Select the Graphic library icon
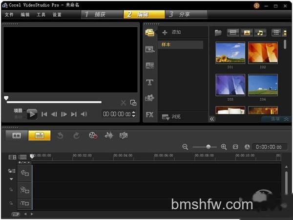This screenshot has width=293, height=220. pos(150,98)
